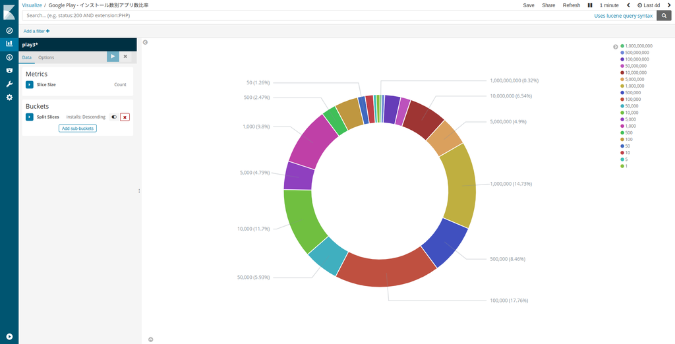
Task: Open the 1 minute refresh interval
Action: click(x=609, y=5)
